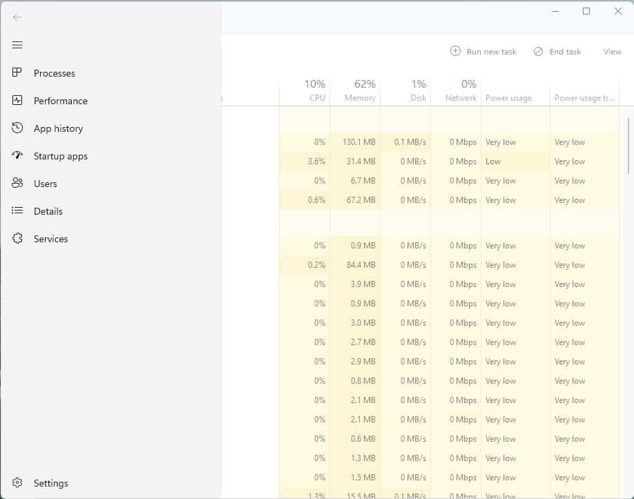Select the Processes grid icon in sidebar
Viewport: 634px width, 499px height.
[x=17, y=73]
